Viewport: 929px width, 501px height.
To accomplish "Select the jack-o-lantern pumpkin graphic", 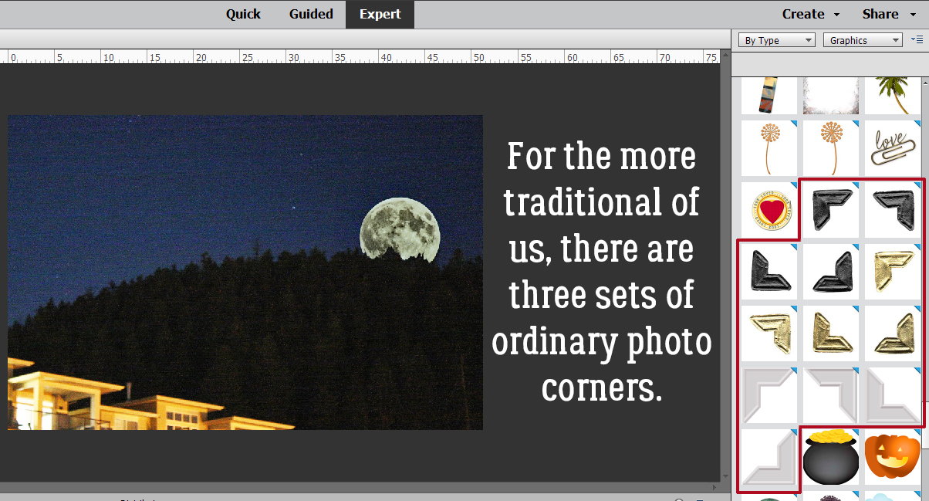I will [893, 456].
